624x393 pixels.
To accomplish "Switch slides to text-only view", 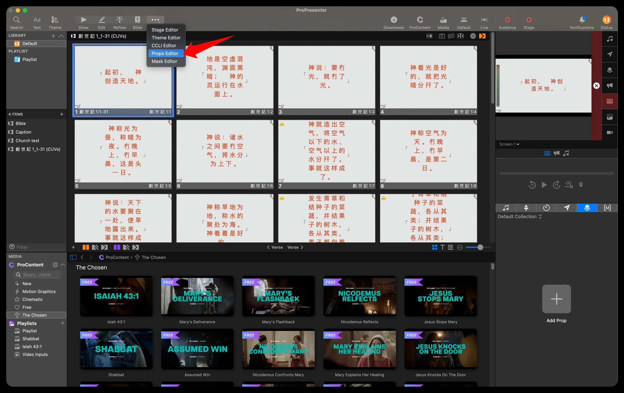I will click(442, 247).
